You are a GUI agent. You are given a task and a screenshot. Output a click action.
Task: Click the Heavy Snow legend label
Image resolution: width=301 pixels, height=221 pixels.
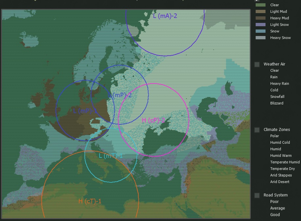click(x=280, y=38)
